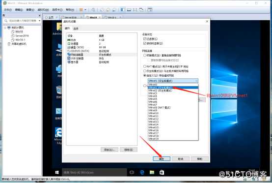Click the full screen toolbar icon
This screenshot has width=272, height=183.
tap(135, 10)
